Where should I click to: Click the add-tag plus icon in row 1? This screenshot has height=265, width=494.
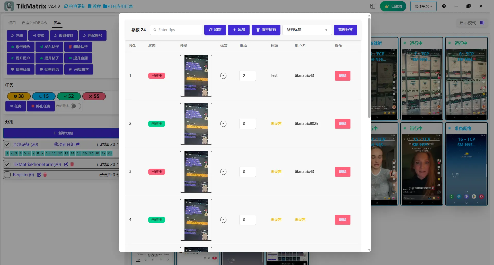[223, 76]
